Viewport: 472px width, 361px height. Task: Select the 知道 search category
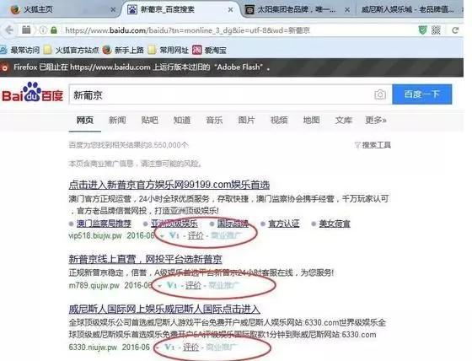[x=182, y=121]
